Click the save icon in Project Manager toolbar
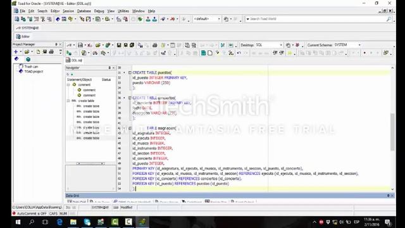 pyautogui.click(x=45, y=52)
